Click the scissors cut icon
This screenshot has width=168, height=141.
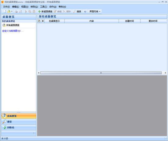(x=26, y=11)
